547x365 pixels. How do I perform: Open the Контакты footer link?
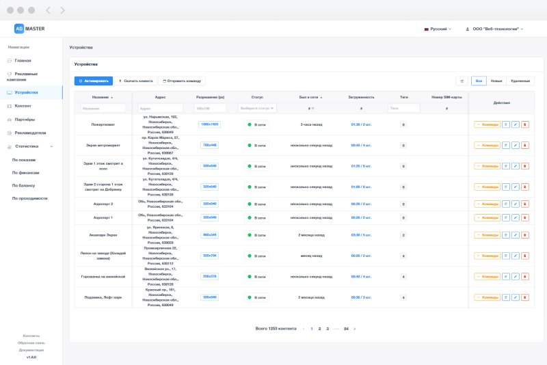pos(31,336)
